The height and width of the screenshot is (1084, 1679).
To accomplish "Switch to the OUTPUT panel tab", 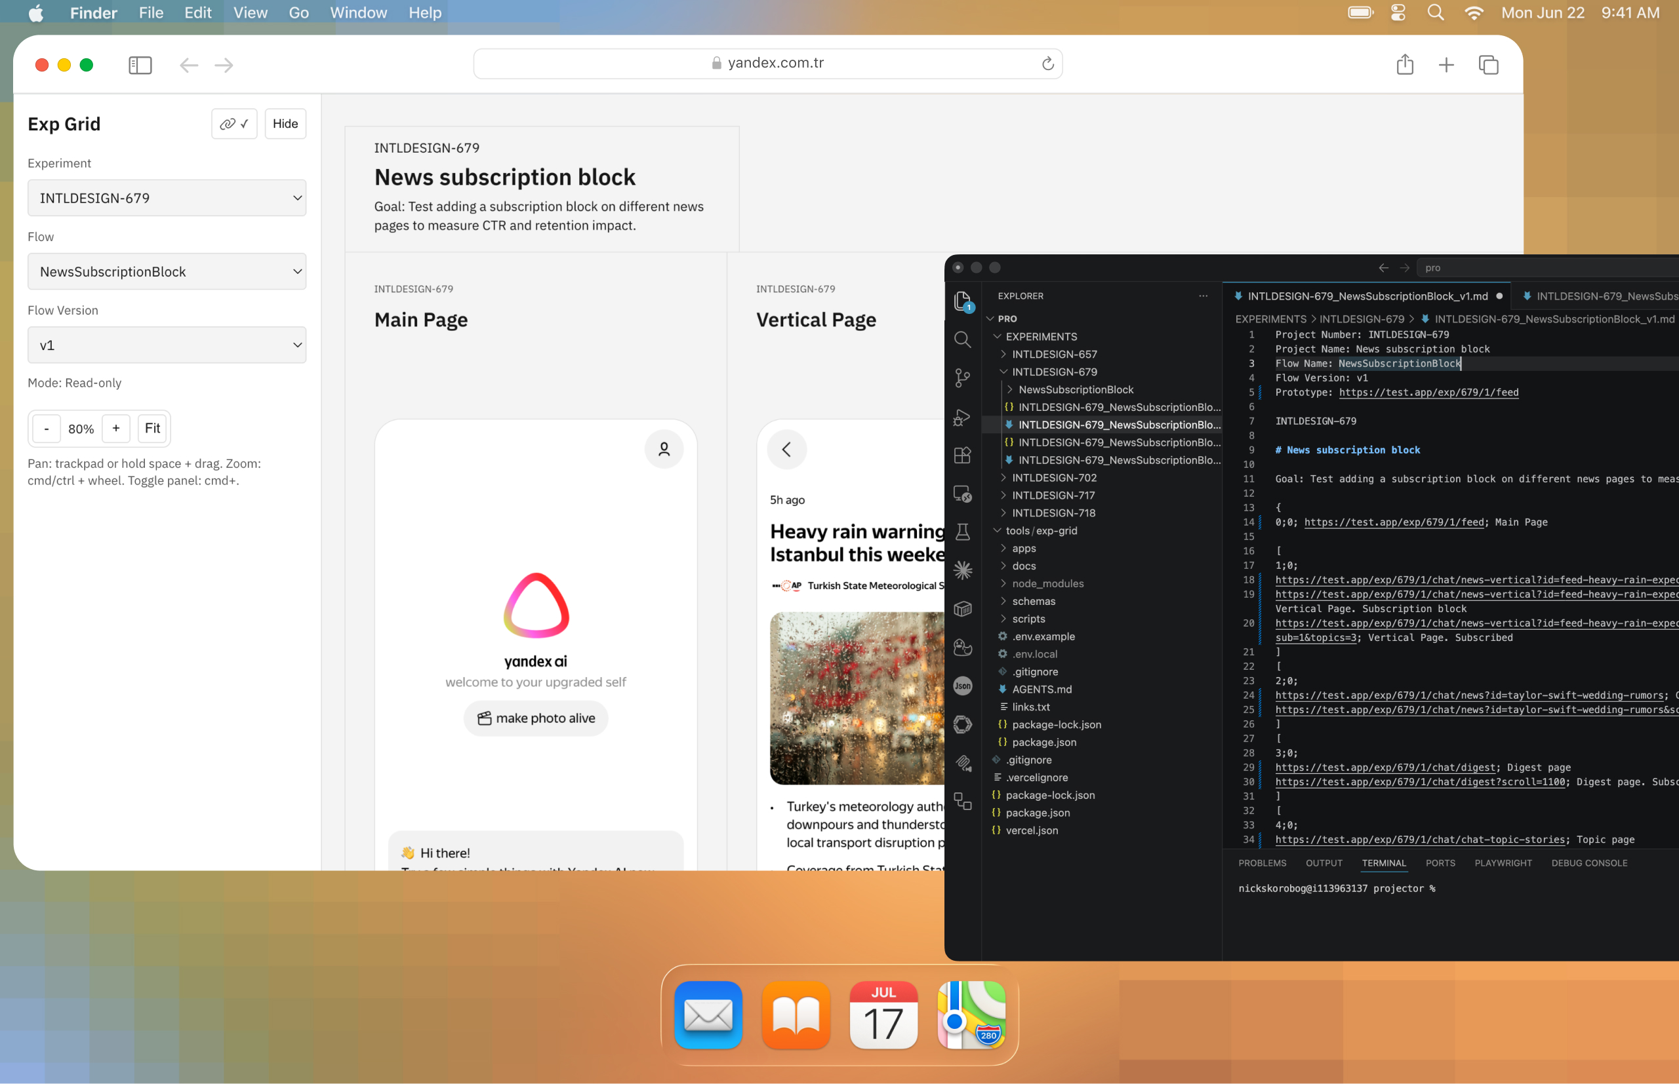I will pyautogui.click(x=1324, y=863).
